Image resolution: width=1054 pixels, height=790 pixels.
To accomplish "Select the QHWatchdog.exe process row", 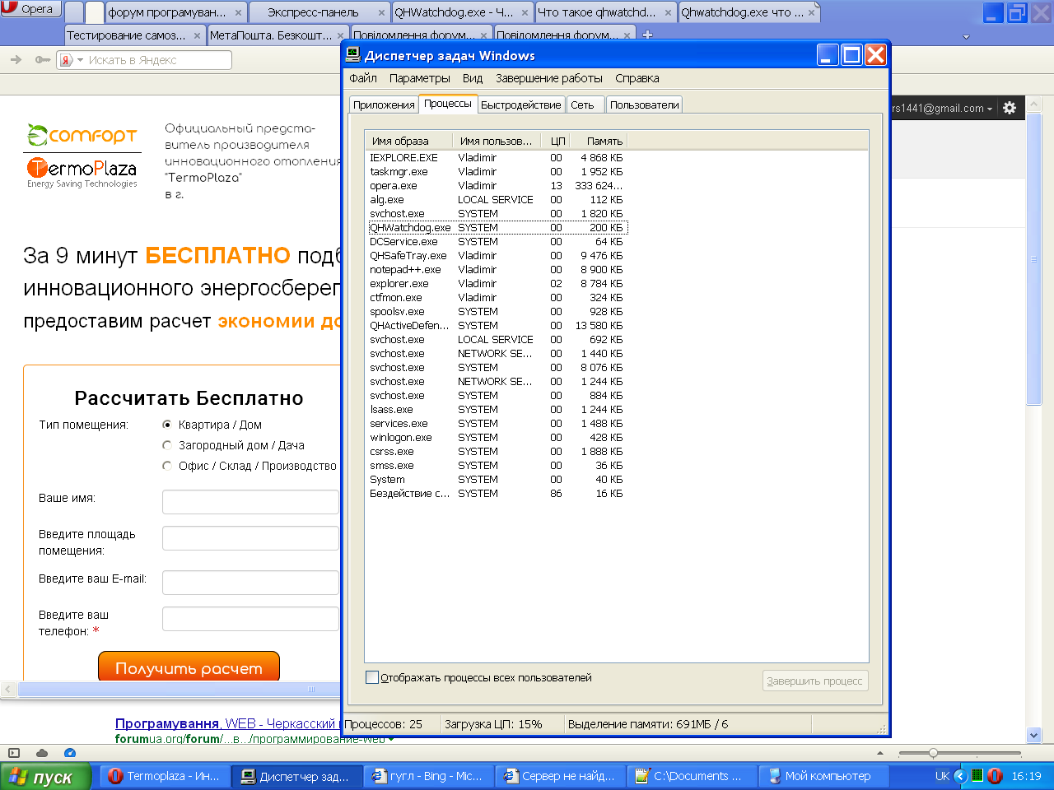I will click(410, 228).
